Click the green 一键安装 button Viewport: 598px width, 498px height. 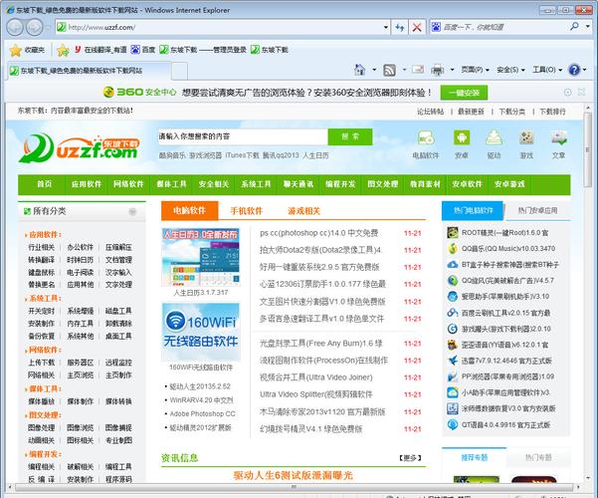click(x=464, y=93)
